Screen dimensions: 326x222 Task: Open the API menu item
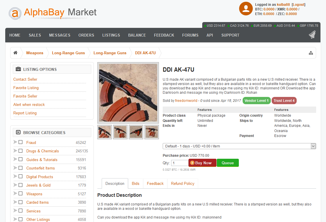pyautogui.click(x=210, y=35)
